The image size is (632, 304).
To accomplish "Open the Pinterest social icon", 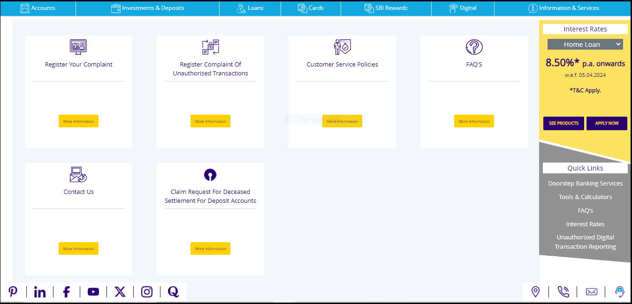I will point(13,292).
